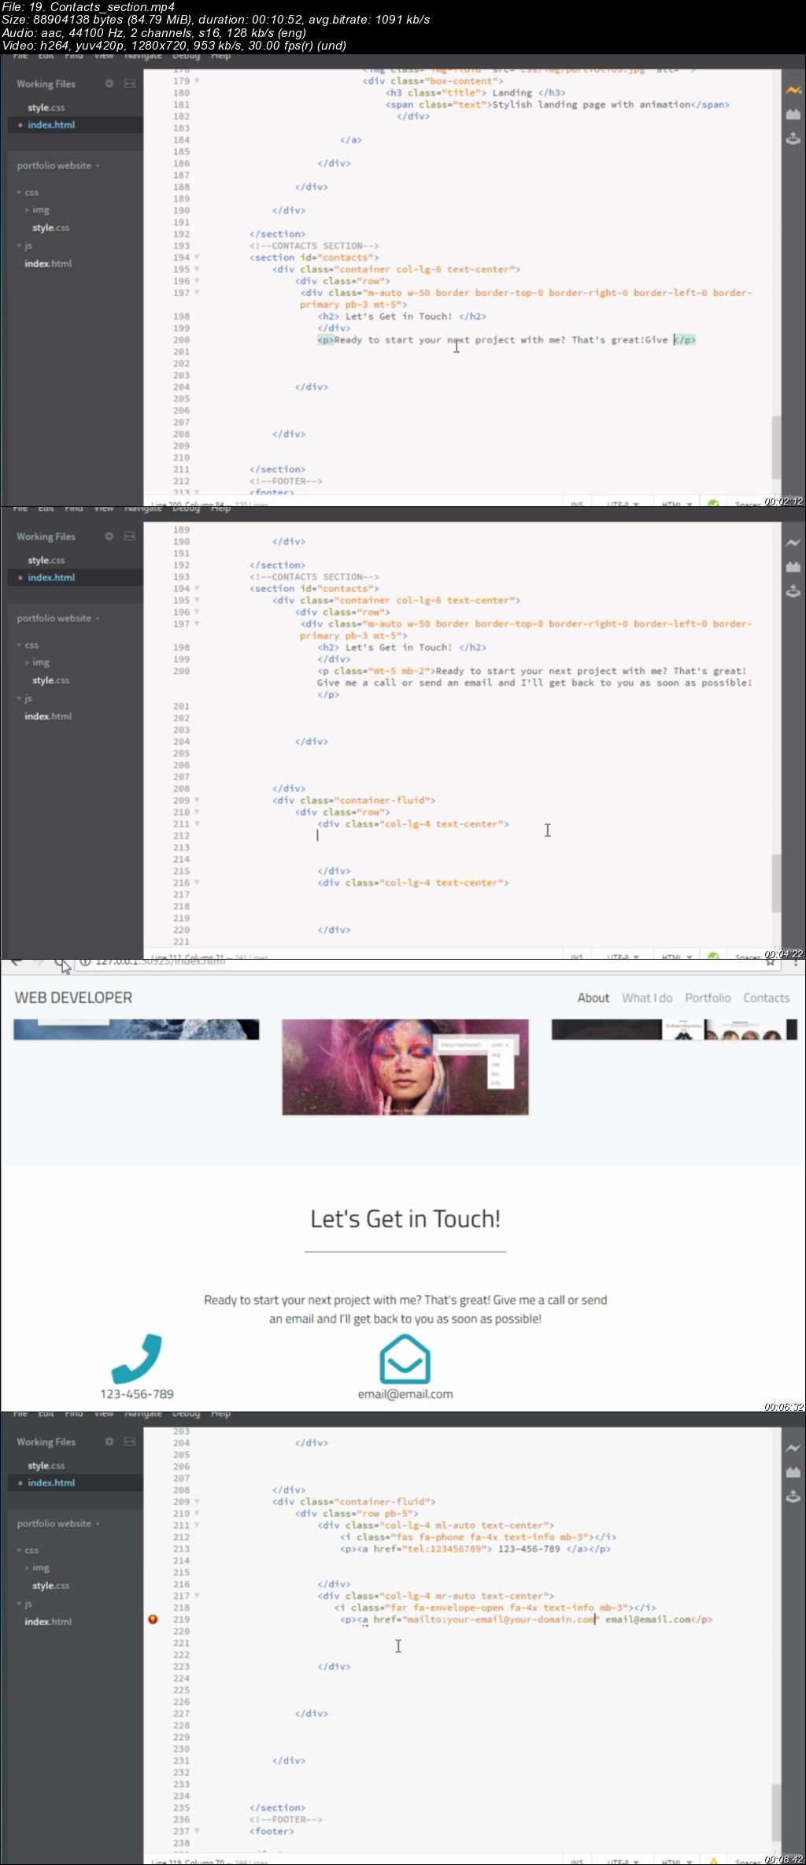Open index.html in project tree, 00:08:42 frame
Image resolution: width=806 pixels, height=1865 pixels.
(x=48, y=1621)
